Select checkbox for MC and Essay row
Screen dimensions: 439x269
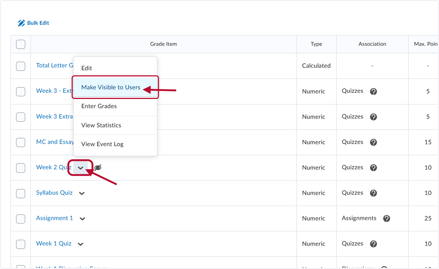coord(21,142)
